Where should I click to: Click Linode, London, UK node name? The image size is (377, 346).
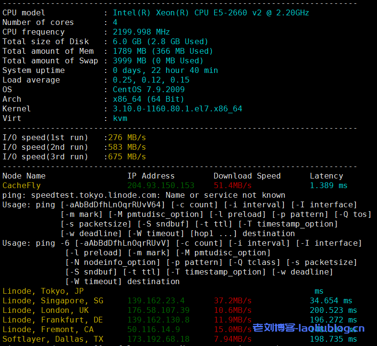46,310
